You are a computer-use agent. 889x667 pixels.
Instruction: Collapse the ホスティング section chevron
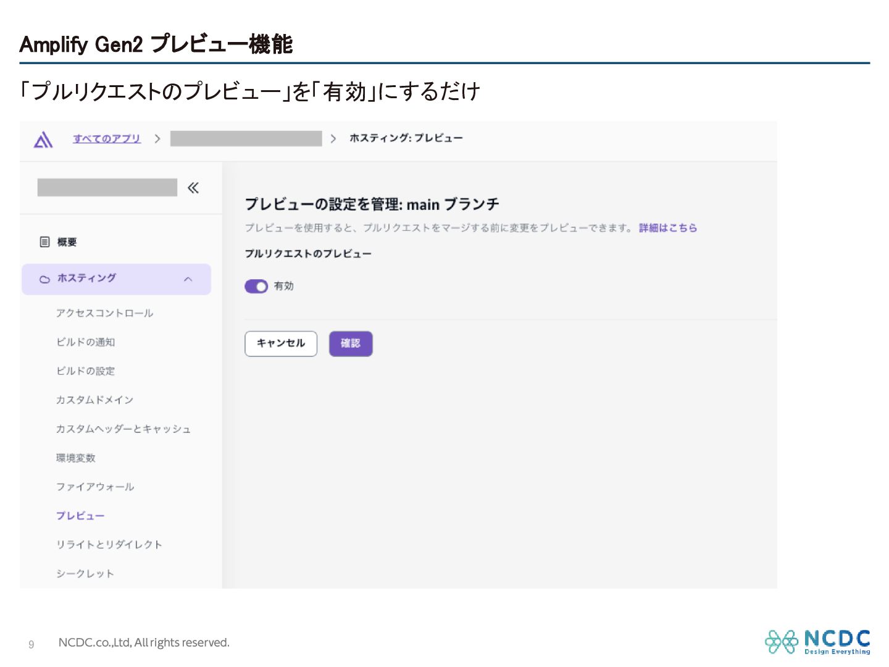188,279
